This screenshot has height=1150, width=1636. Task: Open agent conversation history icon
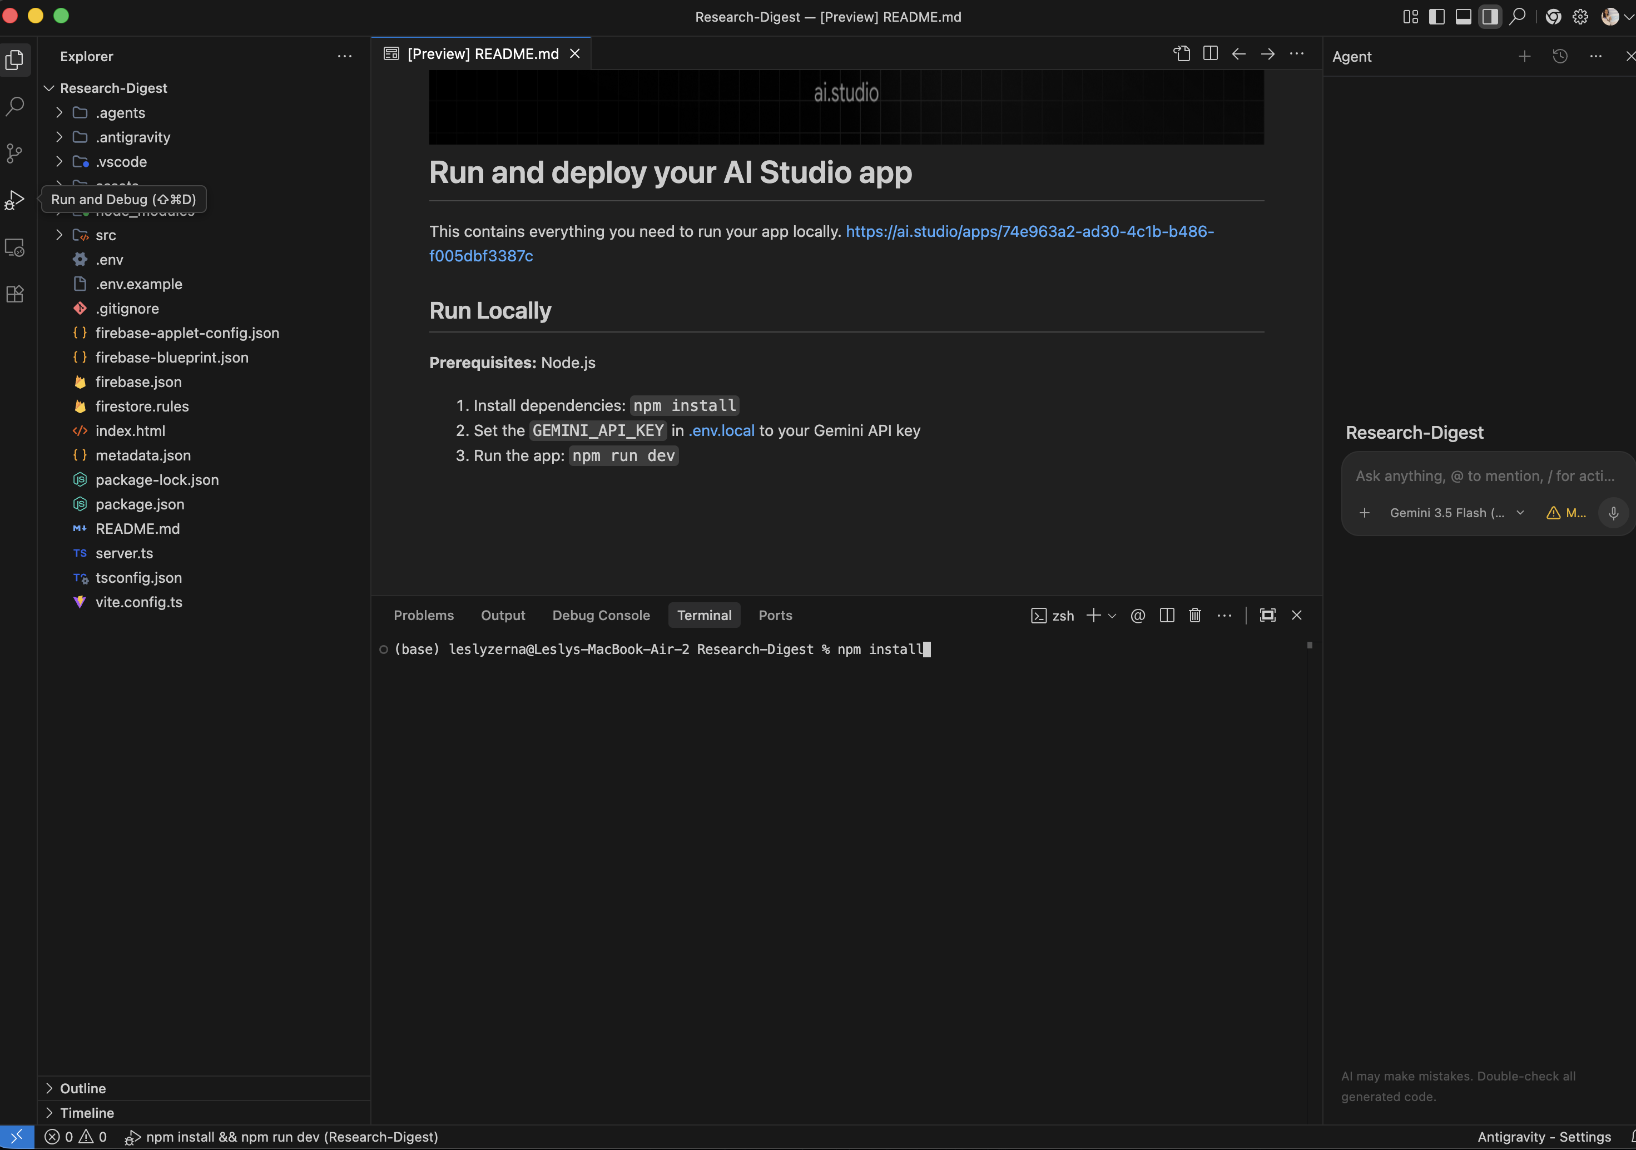(x=1560, y=56)
